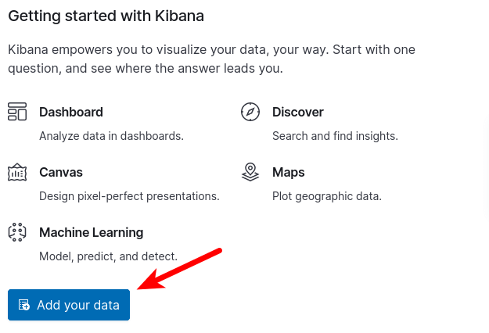Click the Canvas easel icon

[x=17, y=172]
